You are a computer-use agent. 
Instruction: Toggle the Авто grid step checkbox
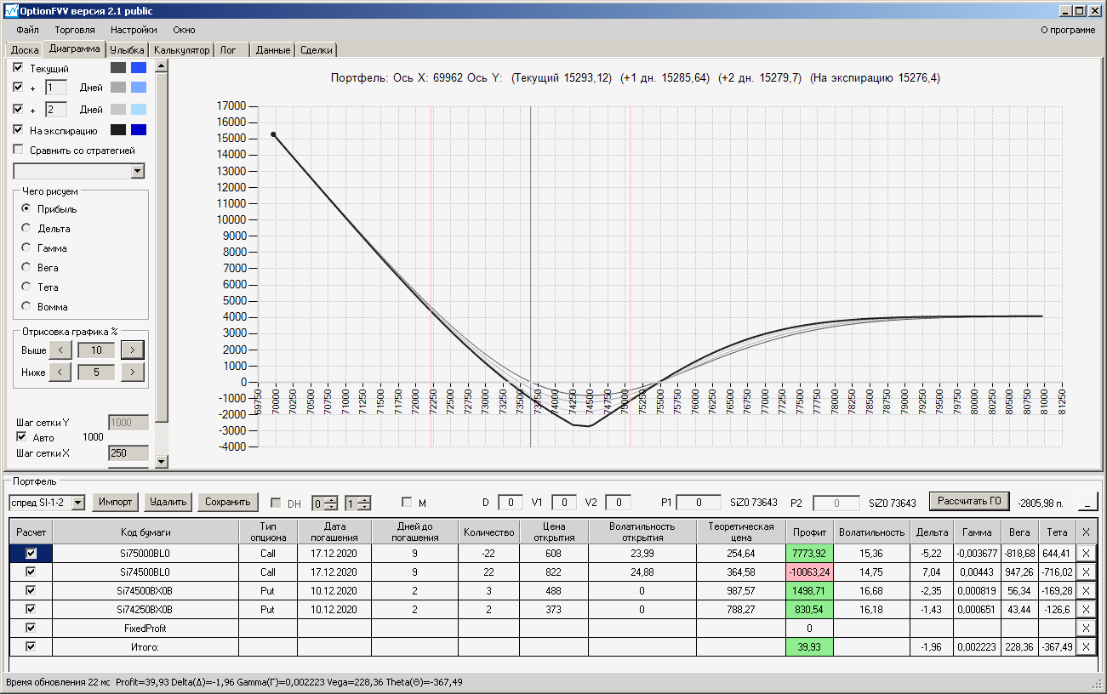point(22,437)
